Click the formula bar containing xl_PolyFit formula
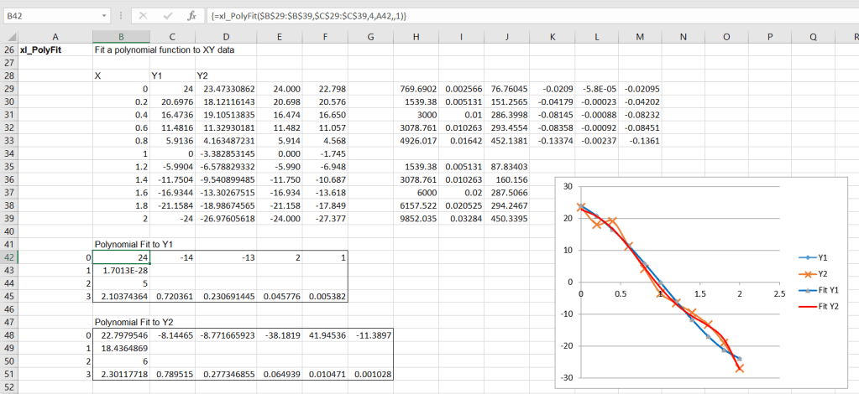 532,17
